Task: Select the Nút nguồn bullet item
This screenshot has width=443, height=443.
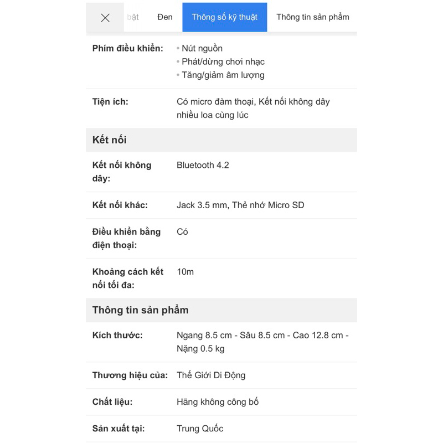Action: 202,49
